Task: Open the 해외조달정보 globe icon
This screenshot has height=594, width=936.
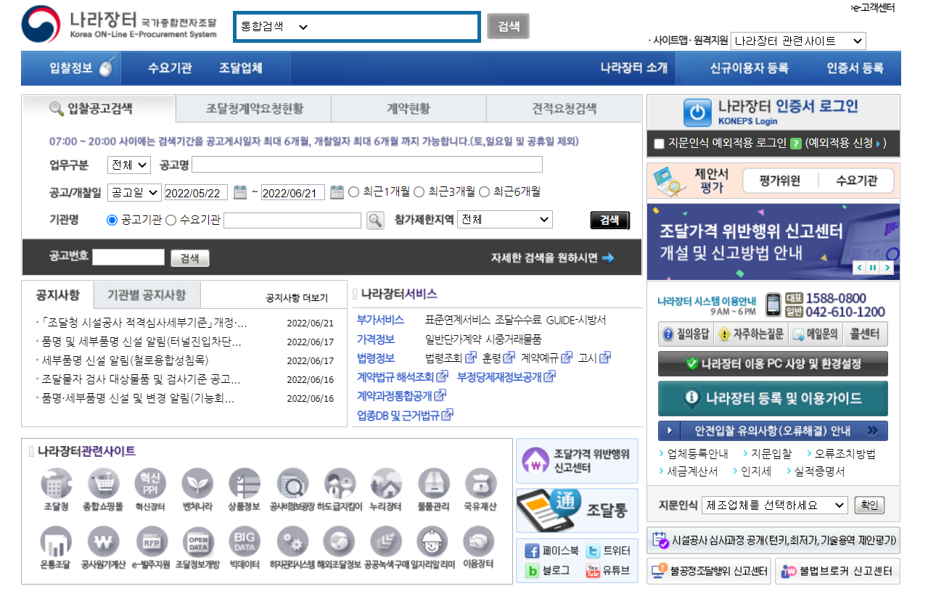Action: 339,541
